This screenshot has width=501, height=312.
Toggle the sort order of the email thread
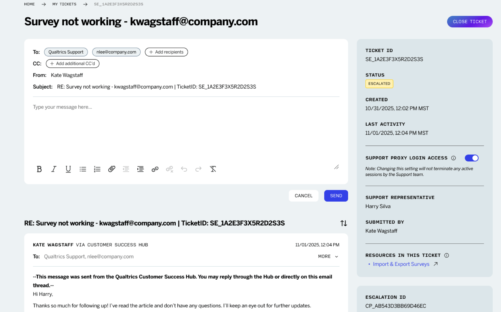tap(344, 223)
